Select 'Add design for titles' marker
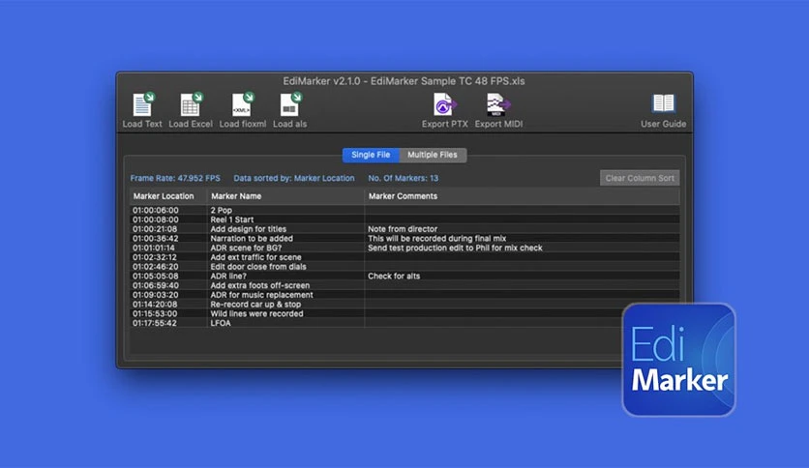Screen dimensions: 809x468 coord(248,229)
